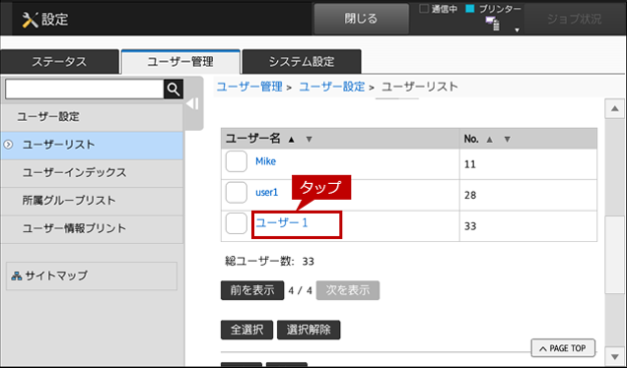Check the box for ユーザー1
Viewport: 627px width, 368px height.
(x=237, y=223)
